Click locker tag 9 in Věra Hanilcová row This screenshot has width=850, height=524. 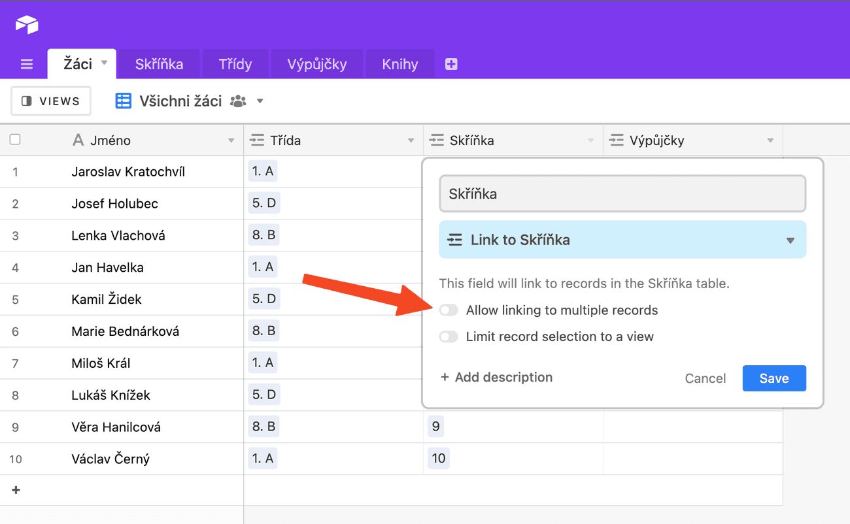coord(436,427)
